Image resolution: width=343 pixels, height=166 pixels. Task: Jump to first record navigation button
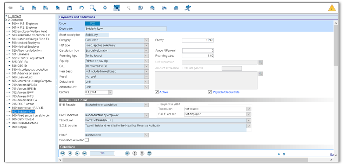62,154
